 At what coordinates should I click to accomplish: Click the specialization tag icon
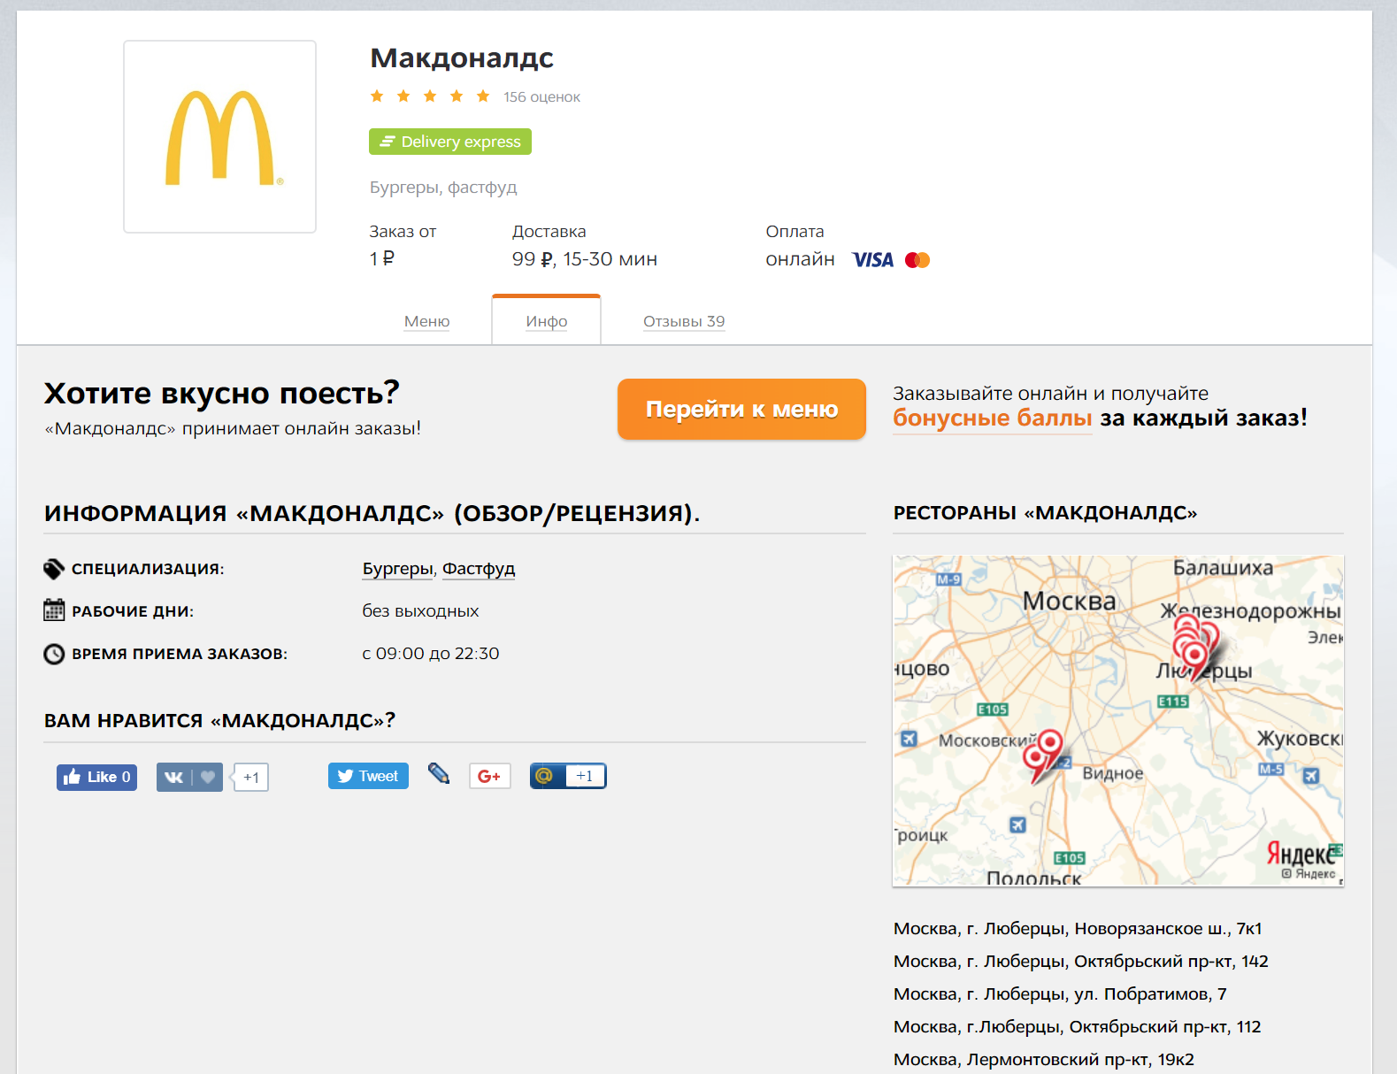[x=54, y=569]
